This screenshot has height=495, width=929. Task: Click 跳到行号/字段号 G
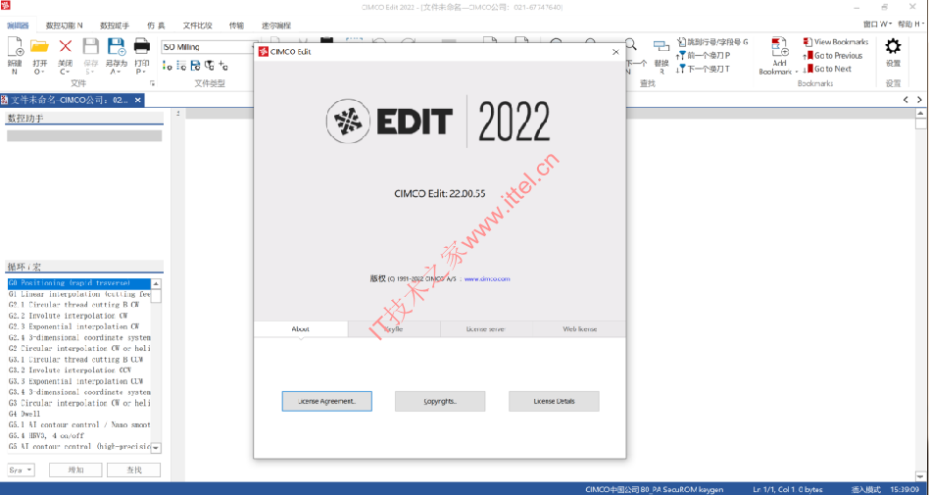point(713,42)
